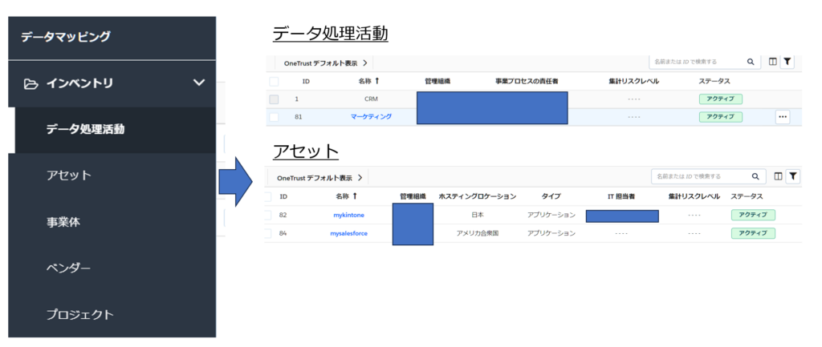
Task: Click the filter icon in the アセット table
Action: pyautogui.click(x=791, y=176)
